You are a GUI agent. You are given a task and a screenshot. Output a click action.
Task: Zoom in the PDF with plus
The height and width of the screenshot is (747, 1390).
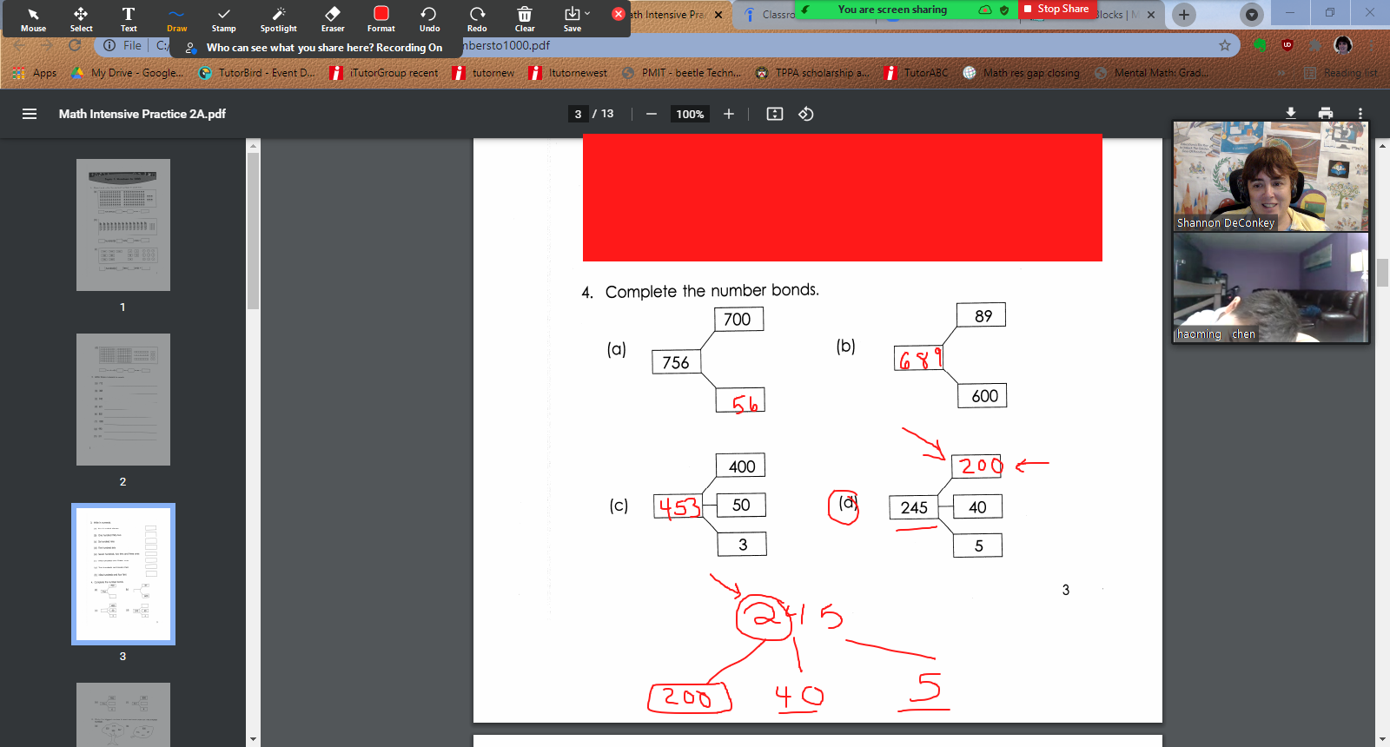click(729, 114)
